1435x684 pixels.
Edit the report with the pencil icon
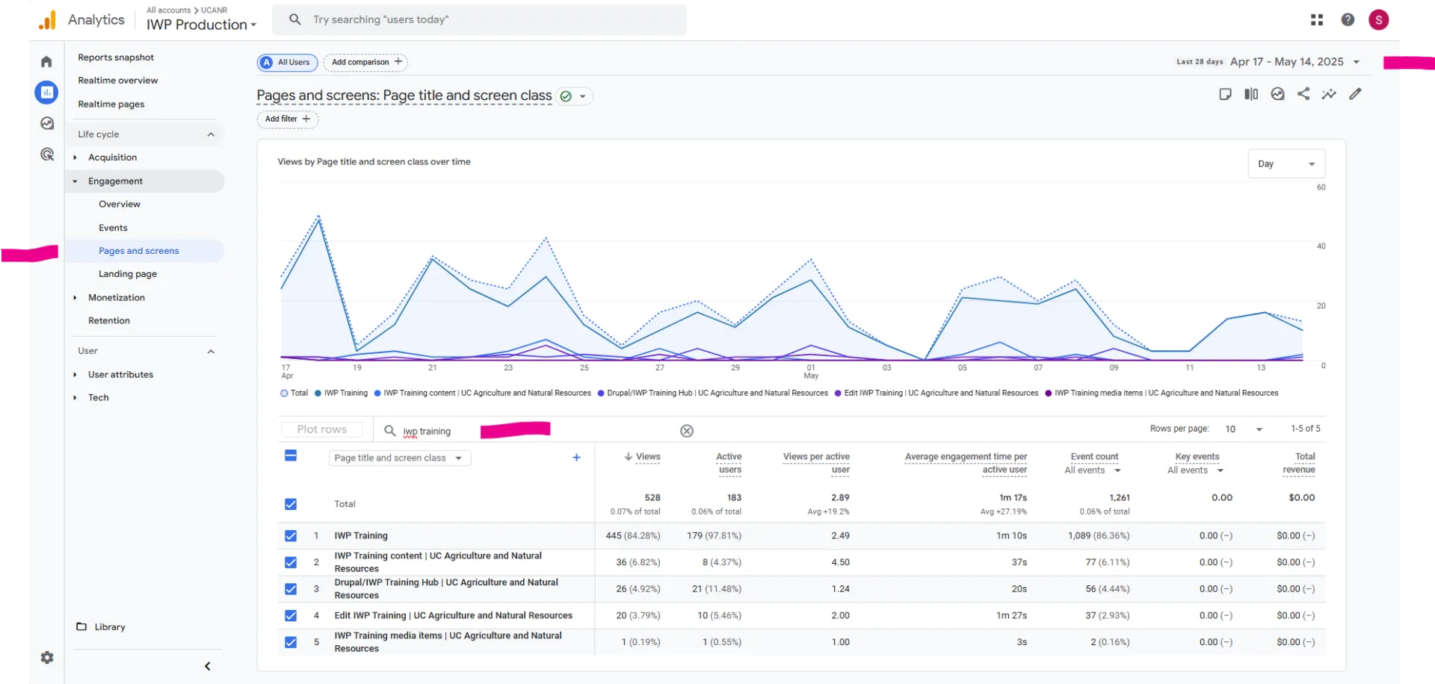(1356, 94)
